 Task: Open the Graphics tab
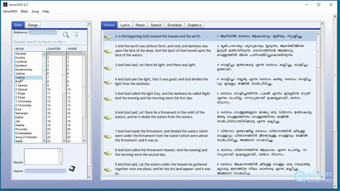coord(194,25)
